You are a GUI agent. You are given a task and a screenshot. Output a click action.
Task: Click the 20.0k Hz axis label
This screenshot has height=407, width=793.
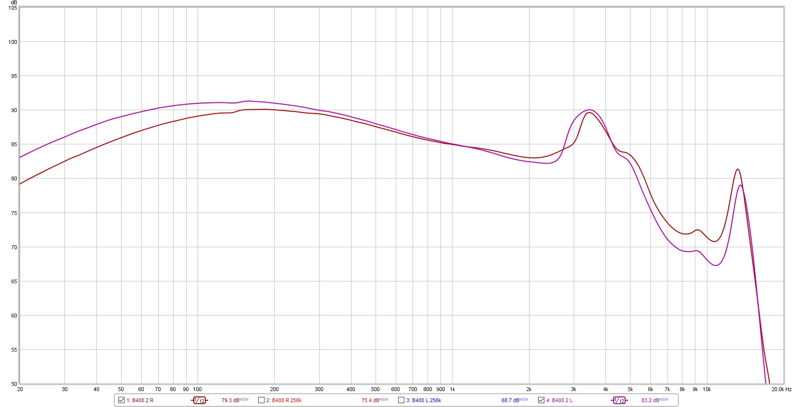(781, 389)
